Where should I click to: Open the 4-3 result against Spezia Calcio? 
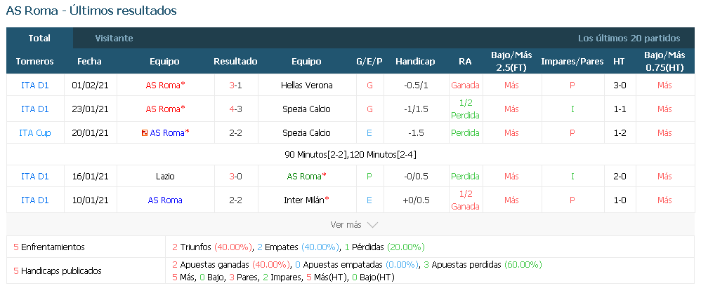pos(235,109)
